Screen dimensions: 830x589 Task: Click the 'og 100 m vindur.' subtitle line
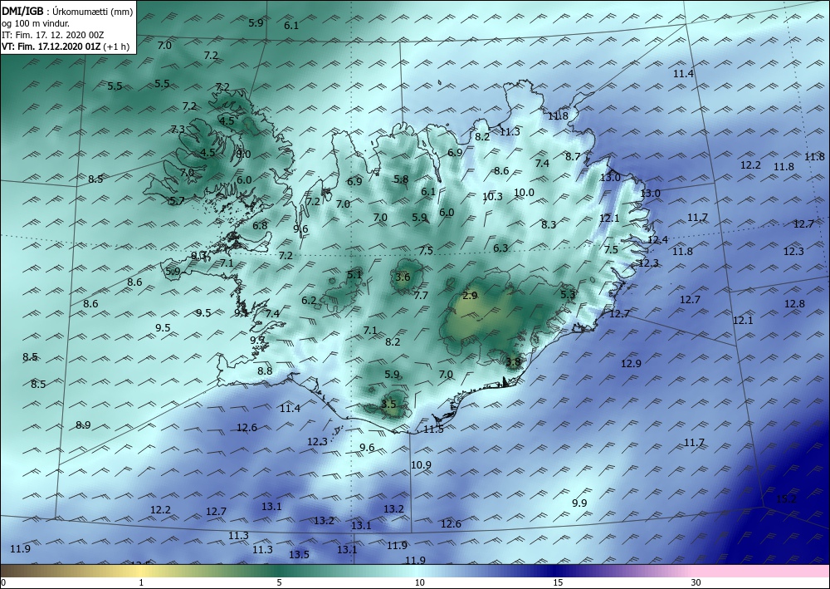(36, 23)
